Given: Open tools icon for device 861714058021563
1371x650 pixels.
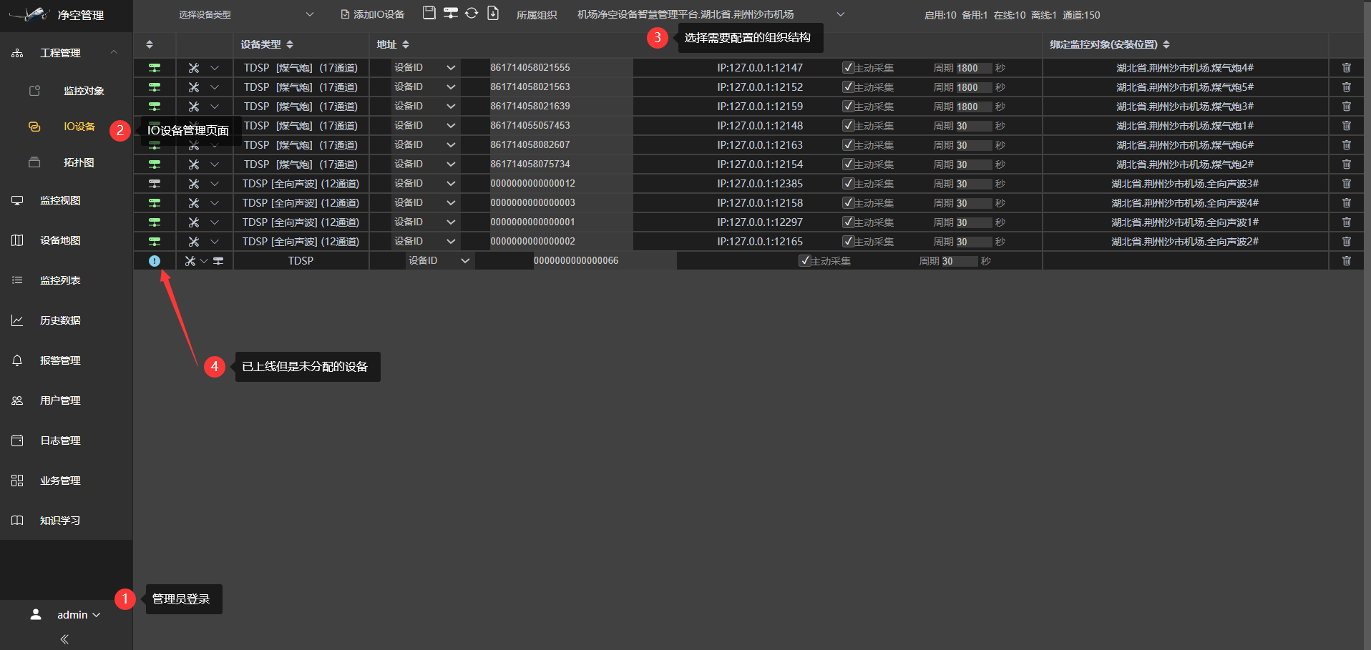Looking at the screenshot, I should 194,87.
